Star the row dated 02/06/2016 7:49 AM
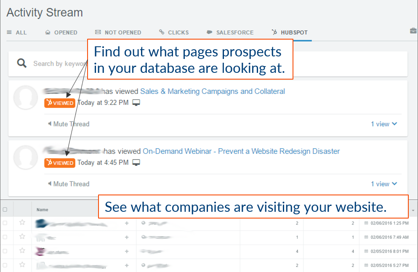Screen dimensions: 418x272 (x=22, y=237)
